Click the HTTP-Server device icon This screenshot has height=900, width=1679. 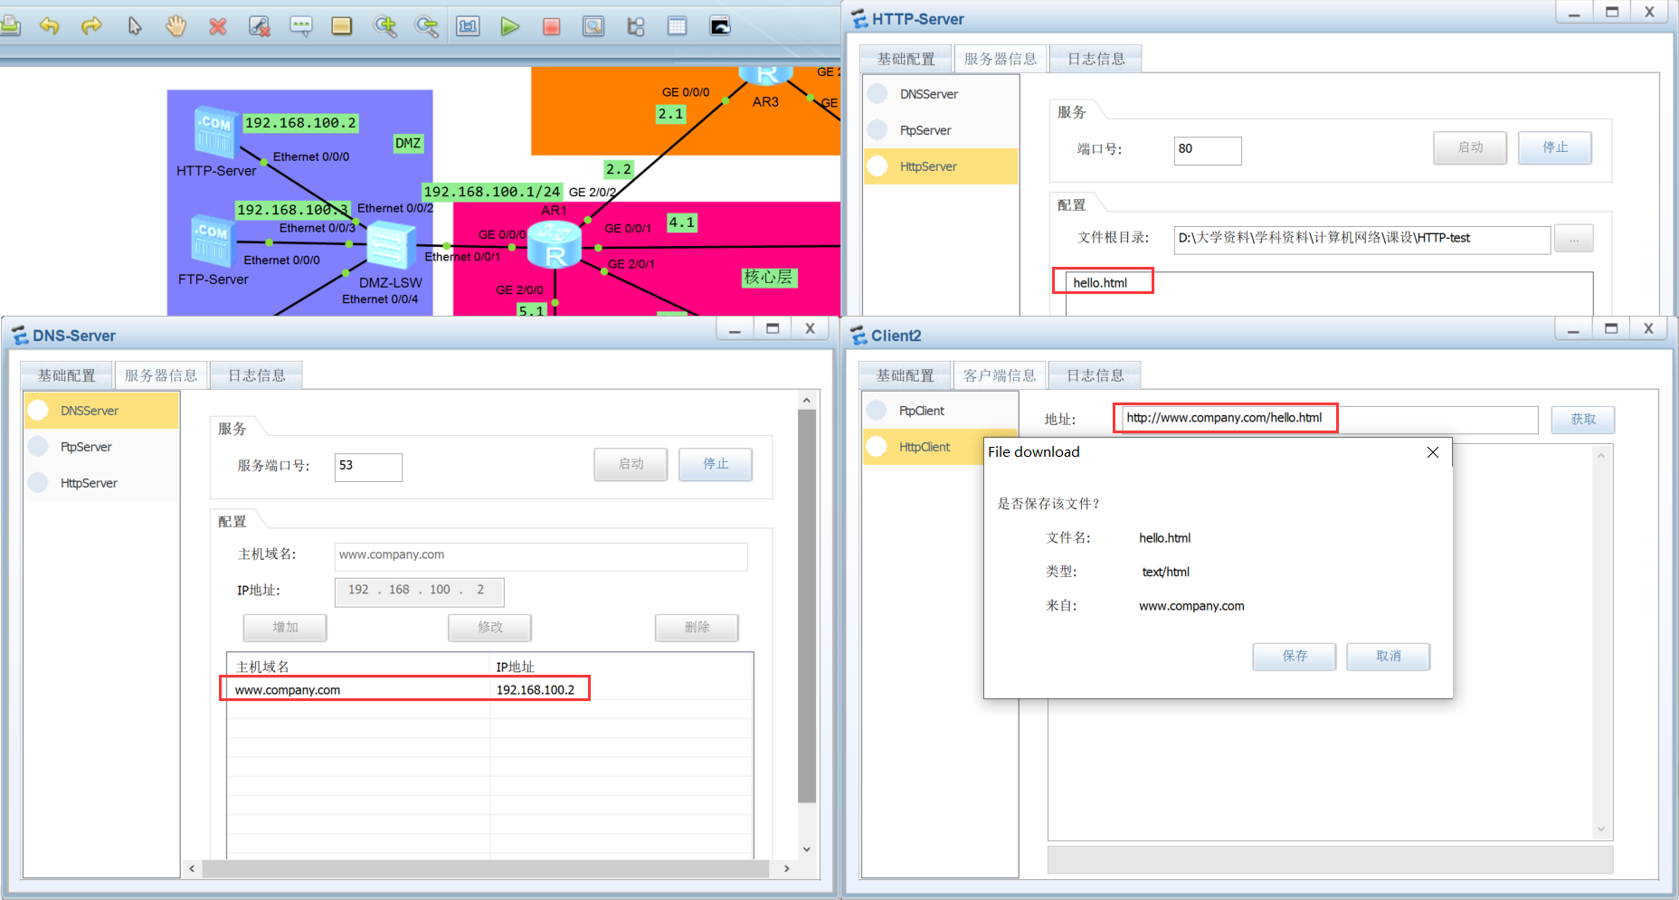point(215,131)
